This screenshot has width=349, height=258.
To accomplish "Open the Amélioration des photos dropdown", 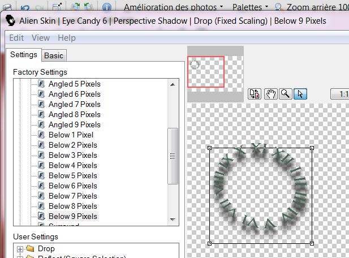I will click(174, 7).
